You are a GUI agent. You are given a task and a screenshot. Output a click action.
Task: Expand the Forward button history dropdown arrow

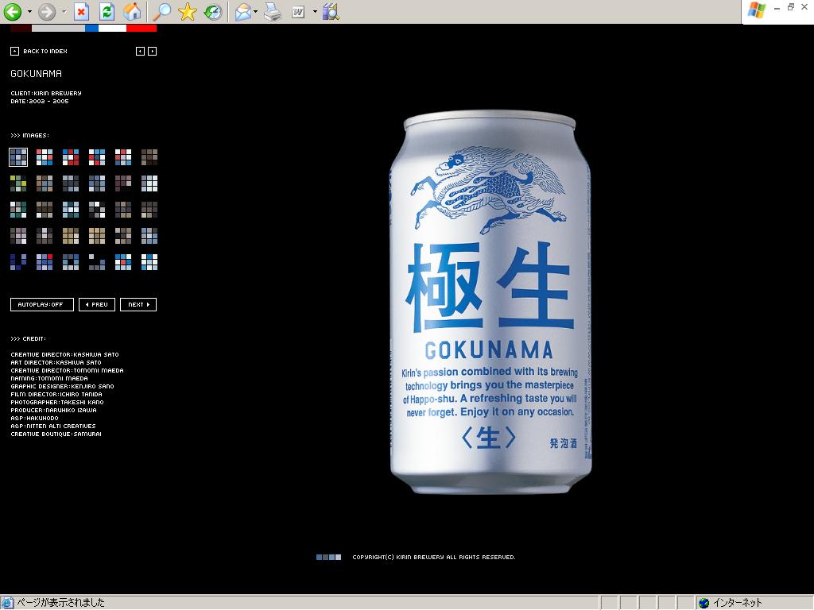64,11
